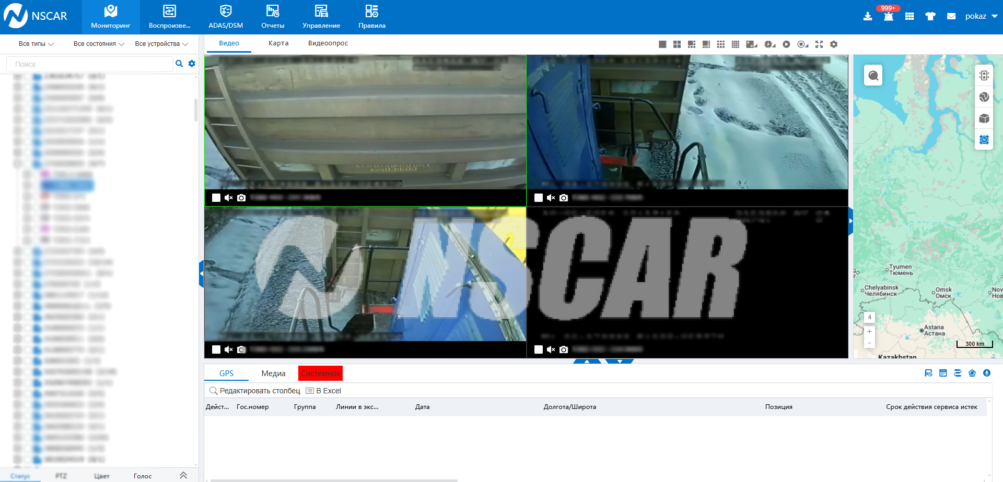1003x482 pixels.
Task: Open the stream type dropdown with lightning icon
Action: 770,44
